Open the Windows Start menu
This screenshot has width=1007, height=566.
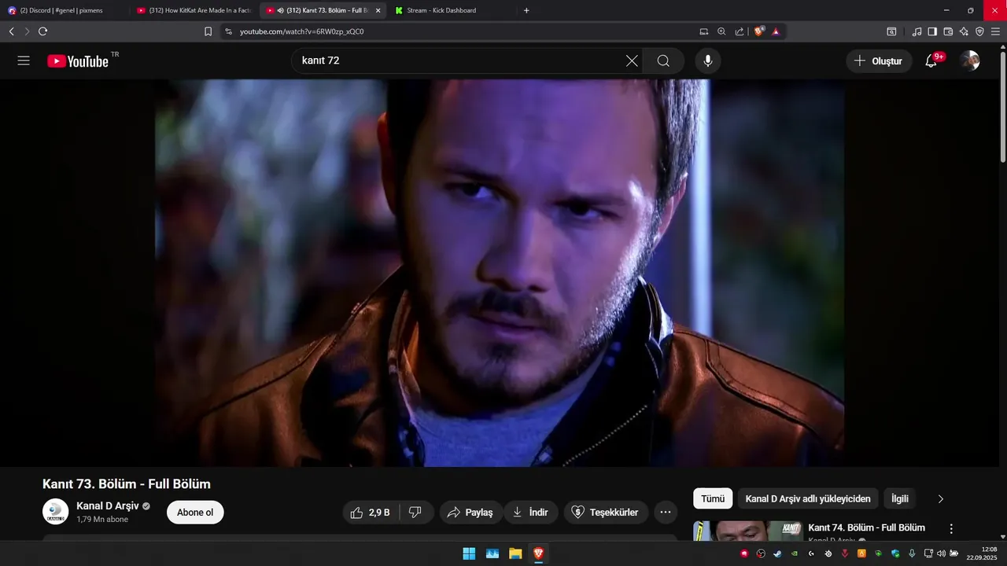point(469,553)
